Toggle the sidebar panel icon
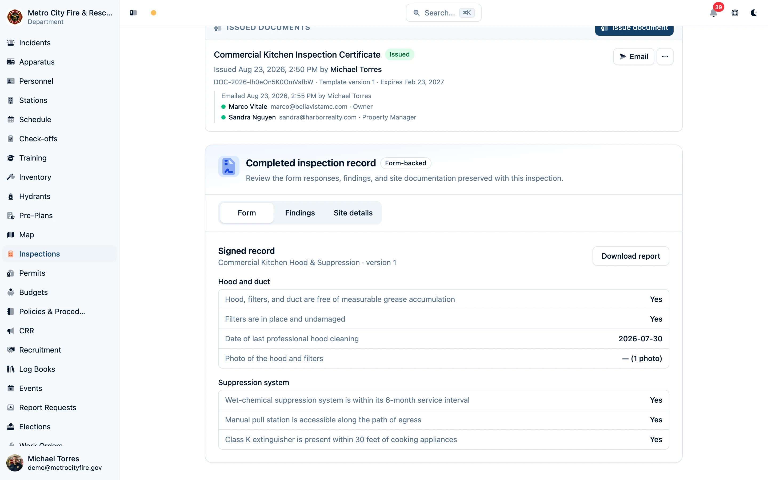The height and width of the screenshot is (480, 768). click(133, 13)
